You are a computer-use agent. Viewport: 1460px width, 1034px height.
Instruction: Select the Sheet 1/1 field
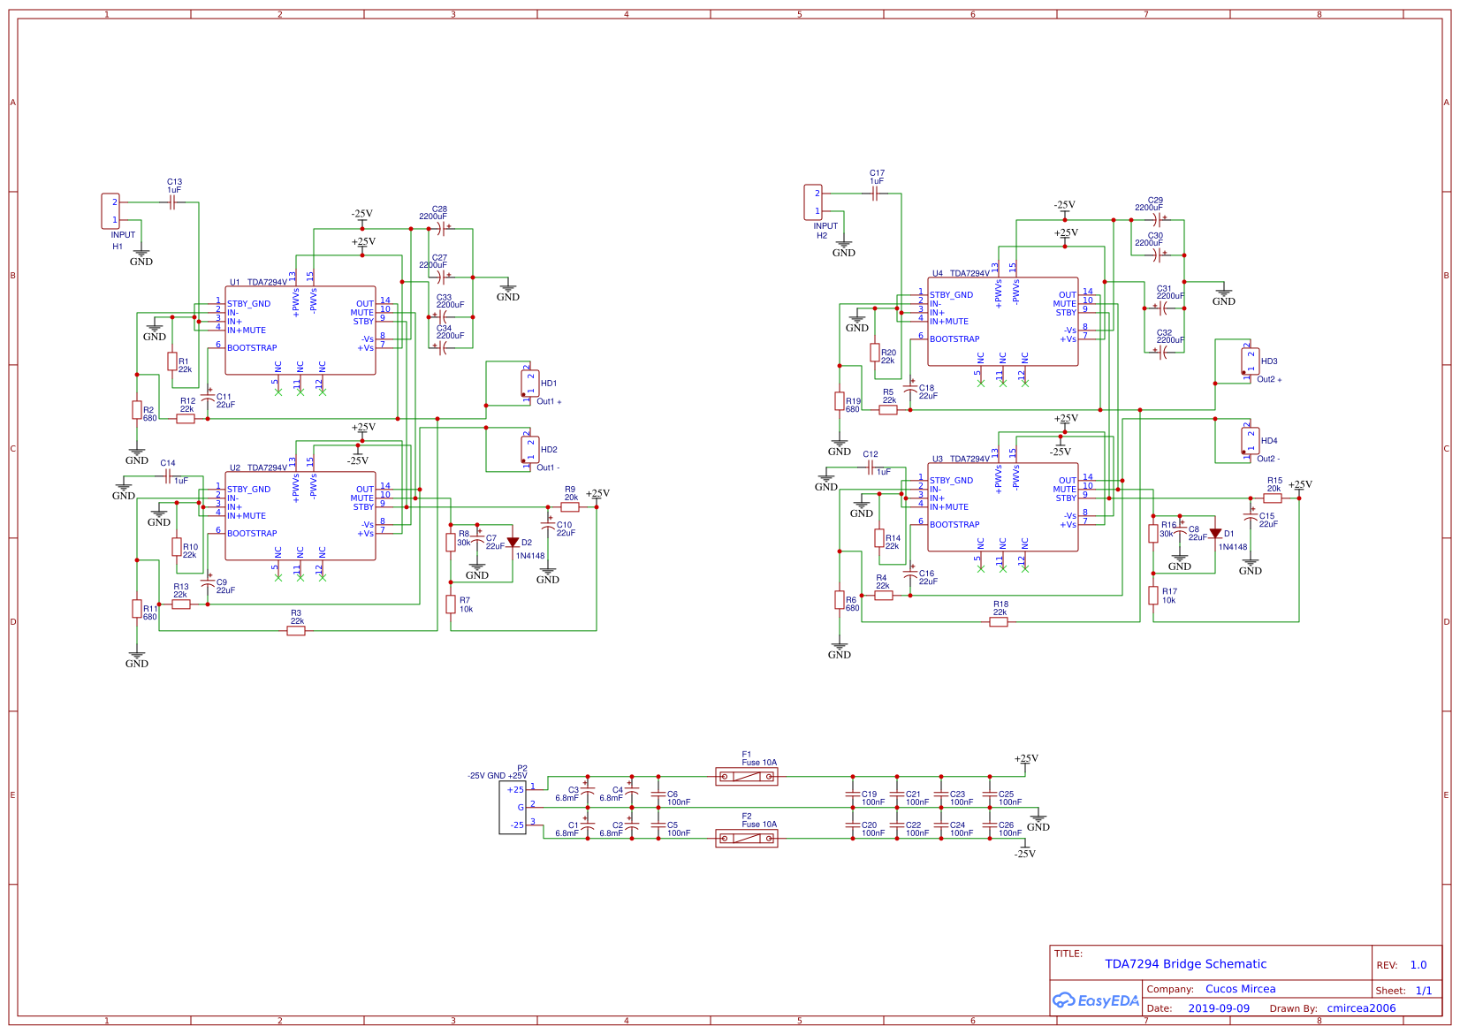(x=1404, y=990)
